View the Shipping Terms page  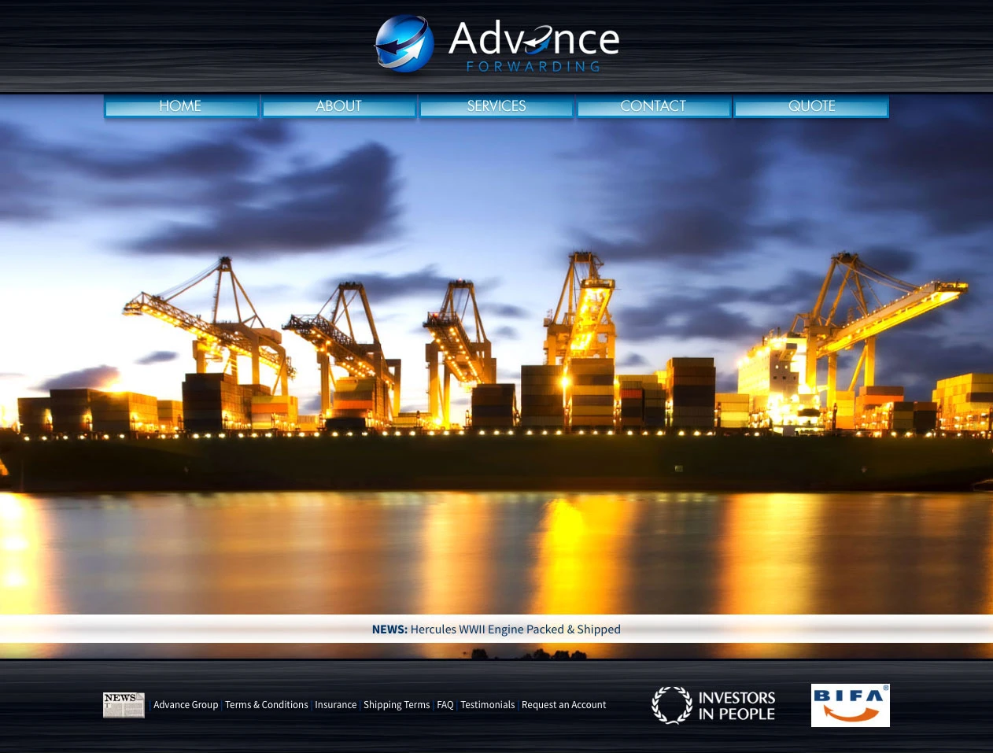click(397, 705)
